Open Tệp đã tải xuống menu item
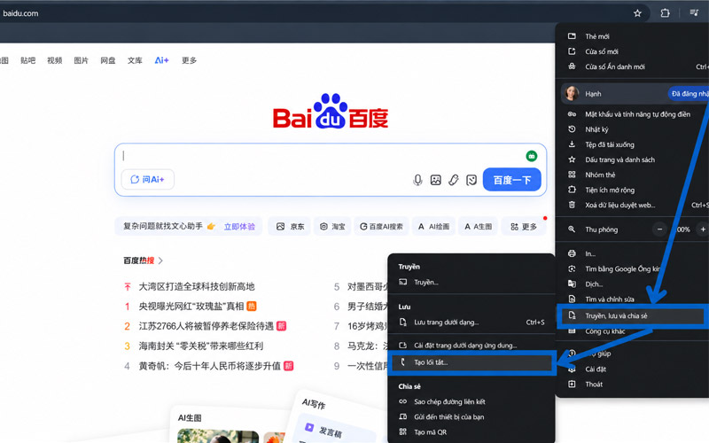The height and width of the screenshot is (443, 709). [x=632, y=144]
